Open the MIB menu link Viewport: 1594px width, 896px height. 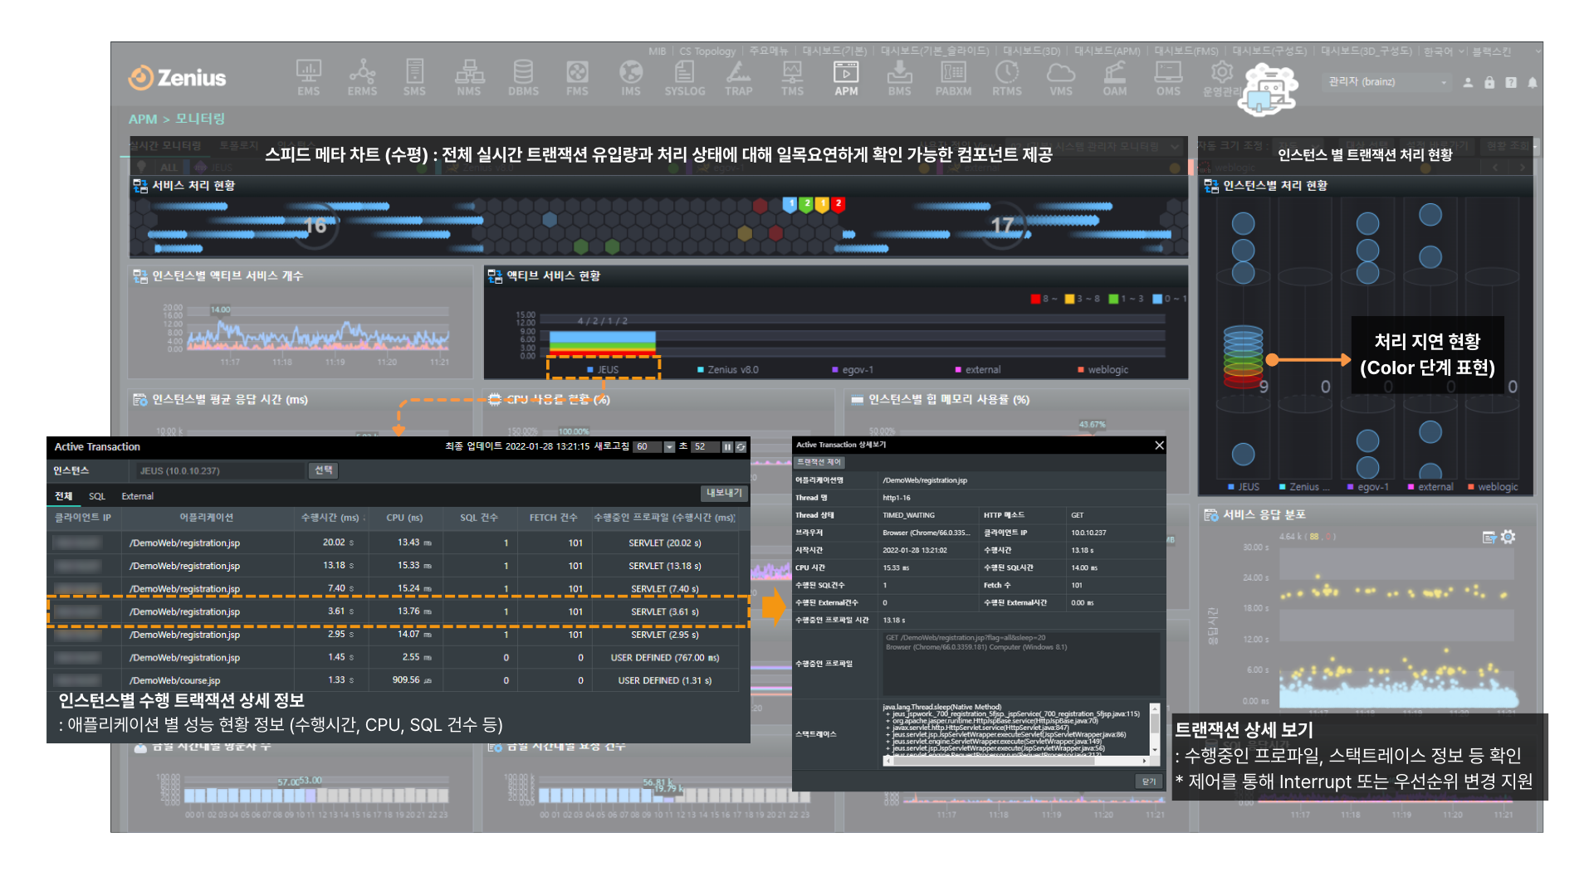tap(657, 51)
